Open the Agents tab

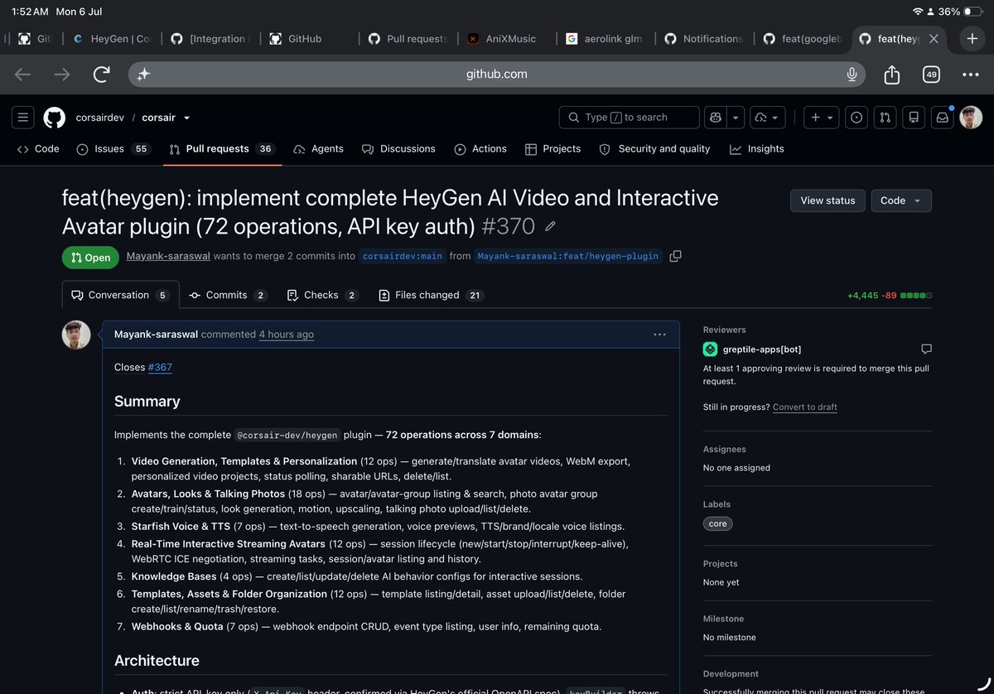319,149
